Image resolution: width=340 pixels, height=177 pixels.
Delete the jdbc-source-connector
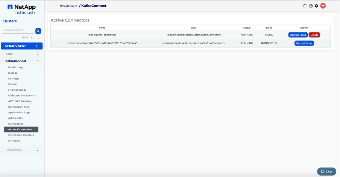pos(314,35)
